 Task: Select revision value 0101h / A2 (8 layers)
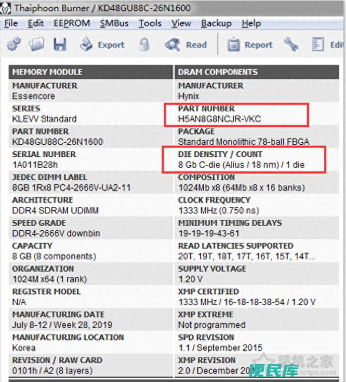point(52,371)
